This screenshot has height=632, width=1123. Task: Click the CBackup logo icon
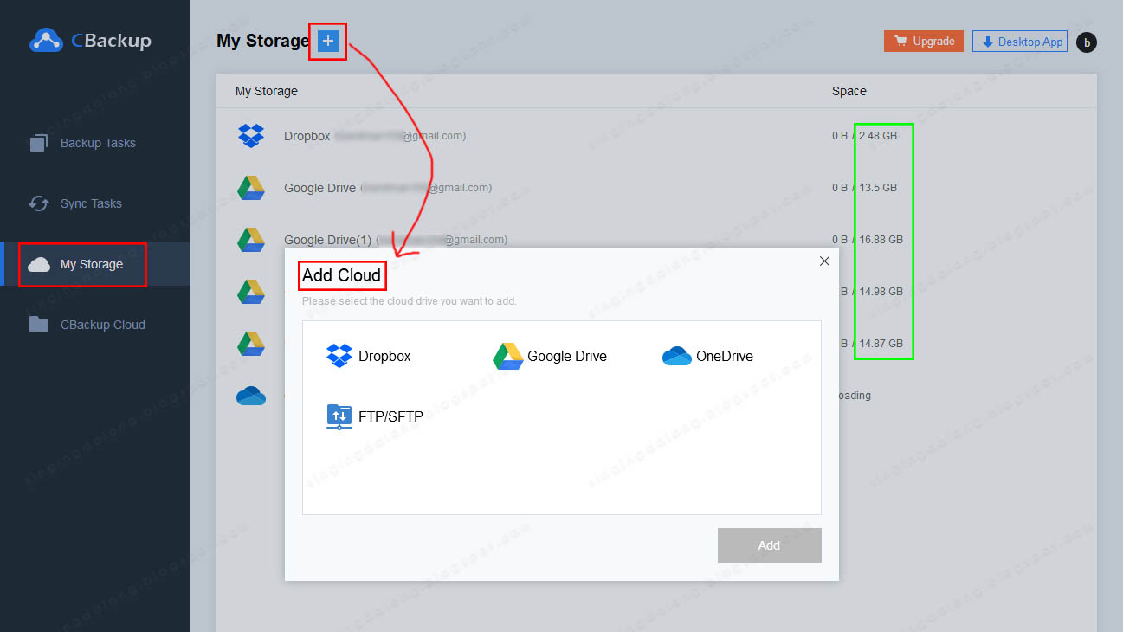coord(47,40)
